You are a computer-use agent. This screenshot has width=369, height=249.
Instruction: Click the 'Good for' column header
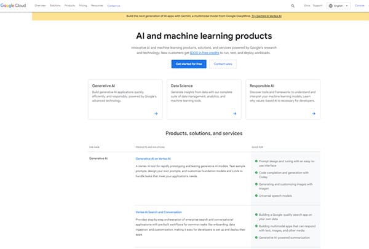(257, 147)
